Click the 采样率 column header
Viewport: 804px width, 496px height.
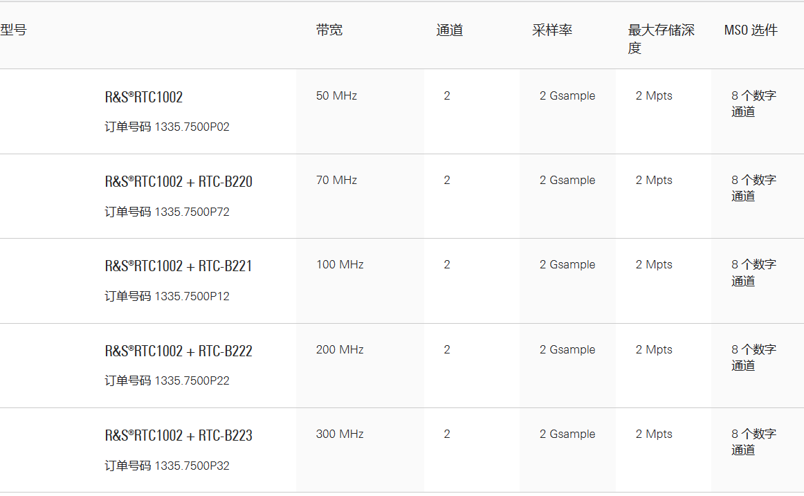click(x=552, y=30)
